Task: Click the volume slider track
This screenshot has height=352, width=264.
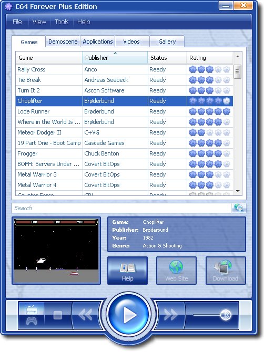Action: [x=207, y=315]
